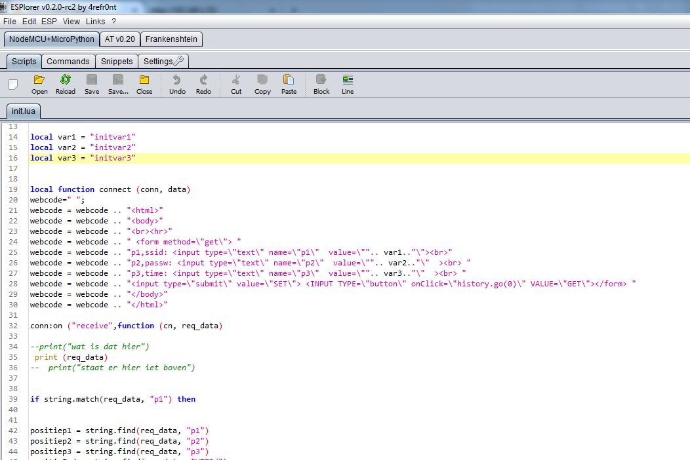This screenshot has width=690, height=460.
Task: Click the webcode=" "; assignment line
Action: pos(57,200)
